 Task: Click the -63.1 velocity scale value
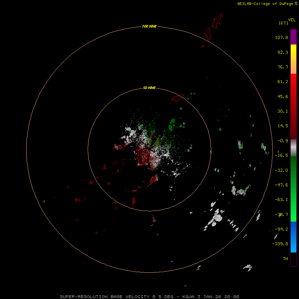click(281, 200)
